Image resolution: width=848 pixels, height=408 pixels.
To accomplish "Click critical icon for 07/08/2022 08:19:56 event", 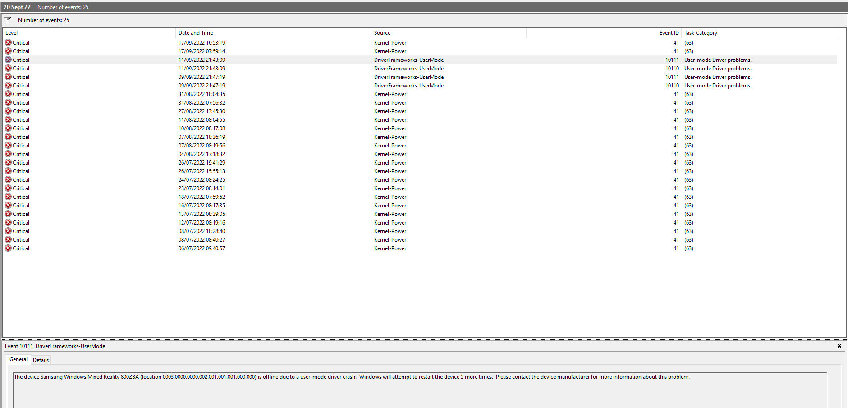I will pyautogui.click(x=8, y=145).
